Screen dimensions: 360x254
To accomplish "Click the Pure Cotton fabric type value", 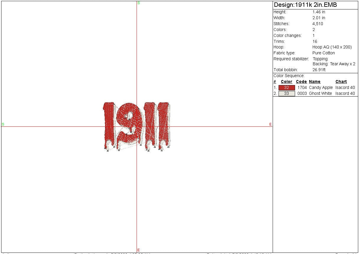I will point(324,53).
